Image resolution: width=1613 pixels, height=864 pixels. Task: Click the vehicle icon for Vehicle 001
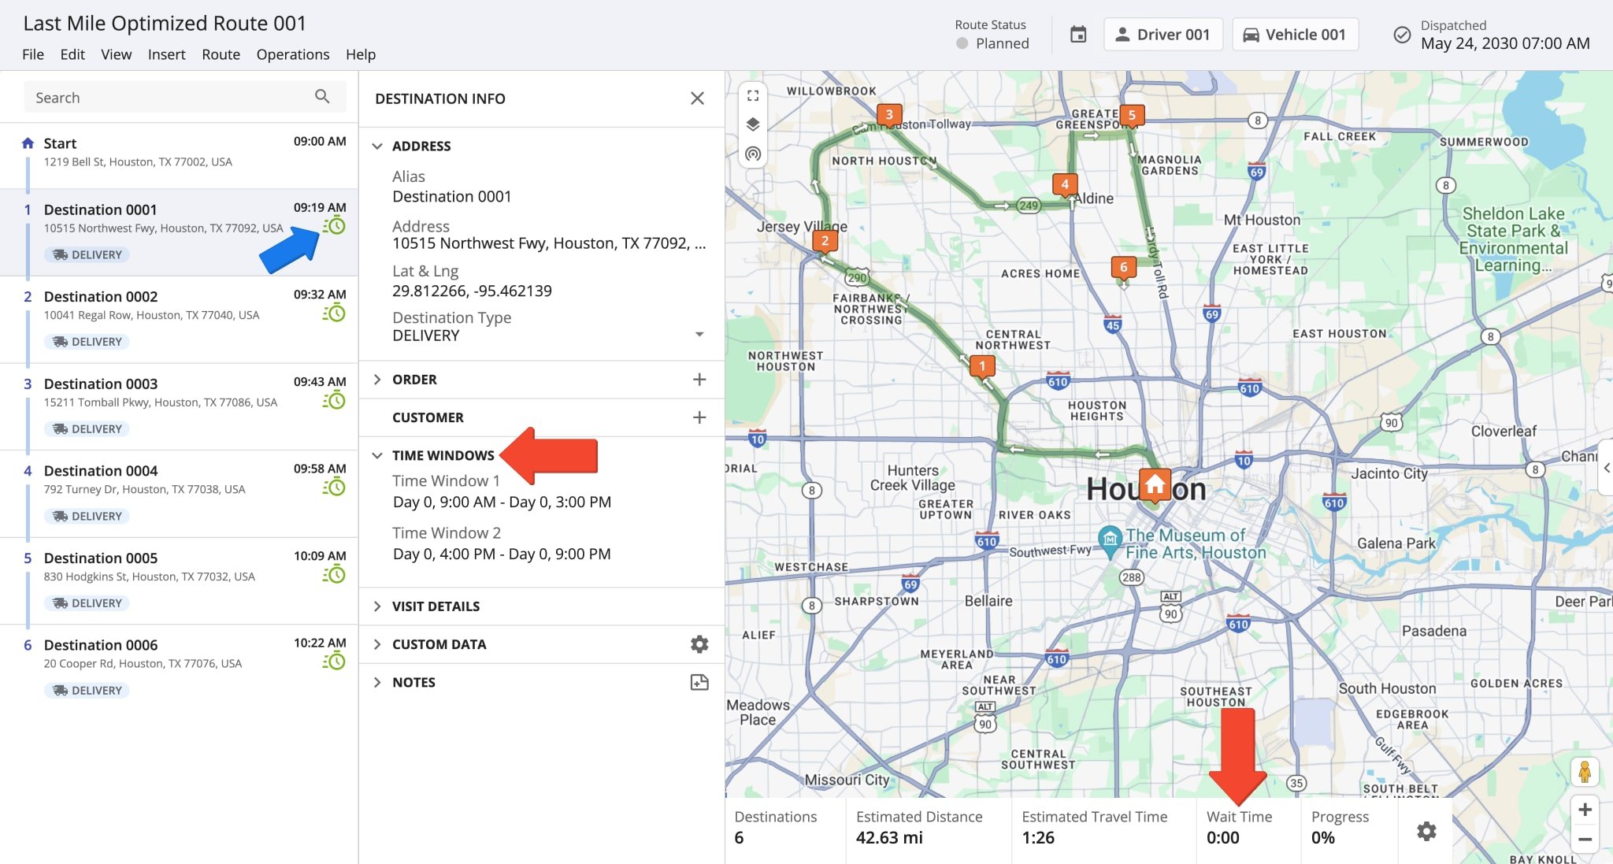[x=1249, y=34]
